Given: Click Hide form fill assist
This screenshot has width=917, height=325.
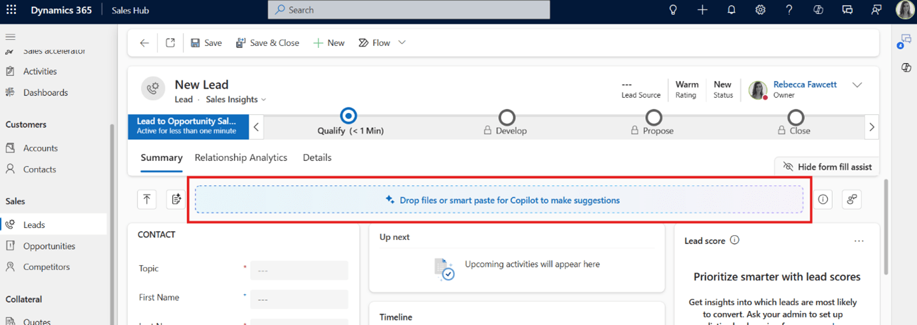Looking at the screenshot, I should (x=827, y=167).
